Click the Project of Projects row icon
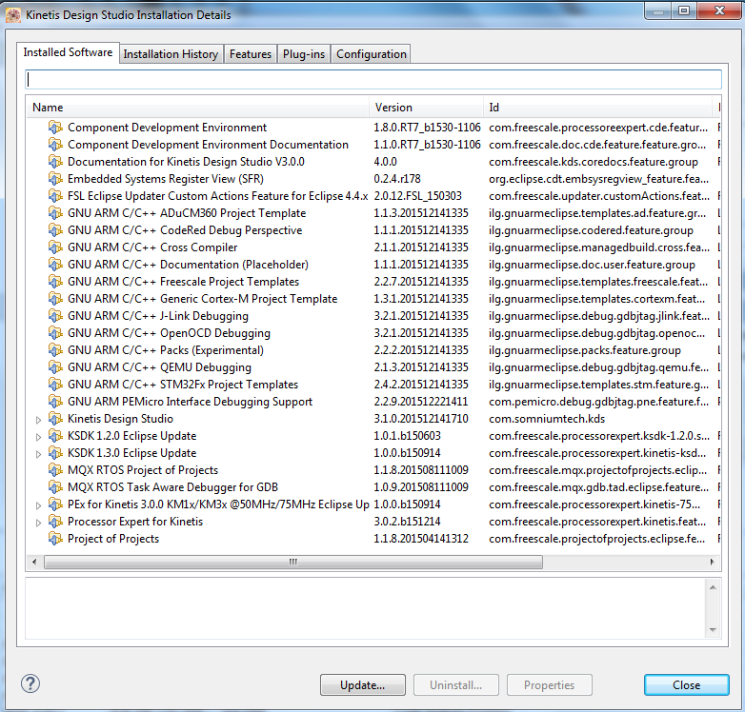 (55, 538)
